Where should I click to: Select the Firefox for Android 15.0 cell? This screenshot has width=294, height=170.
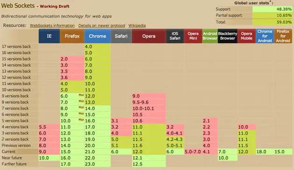(283, 152)
